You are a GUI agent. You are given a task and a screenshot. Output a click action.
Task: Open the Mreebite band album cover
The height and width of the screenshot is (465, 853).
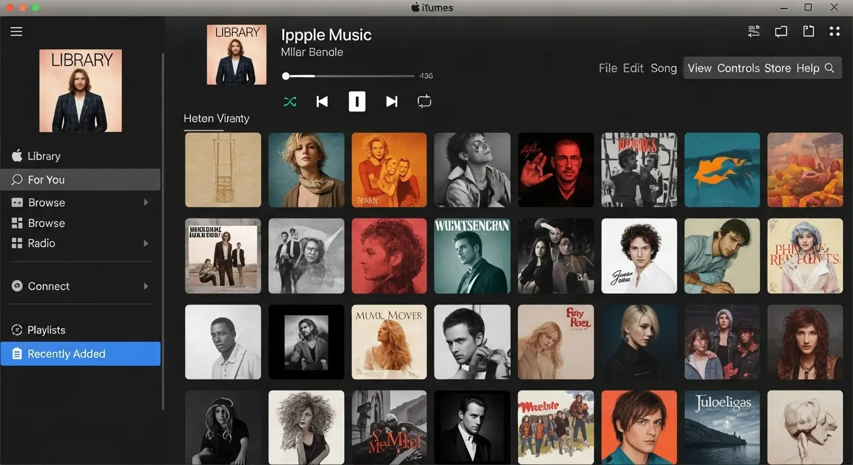click(556, 427)
